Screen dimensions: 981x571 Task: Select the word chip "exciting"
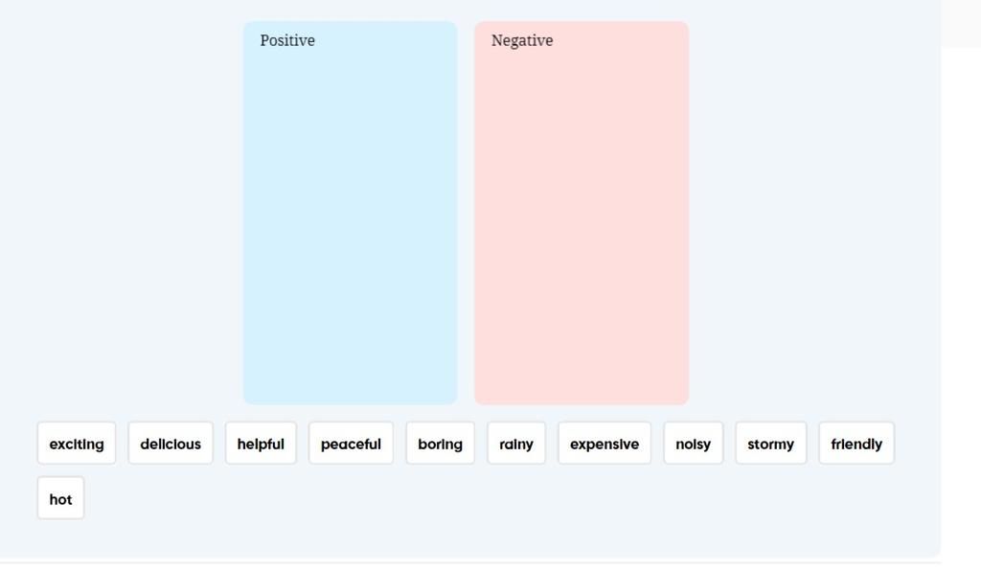[x=76, y=443]
